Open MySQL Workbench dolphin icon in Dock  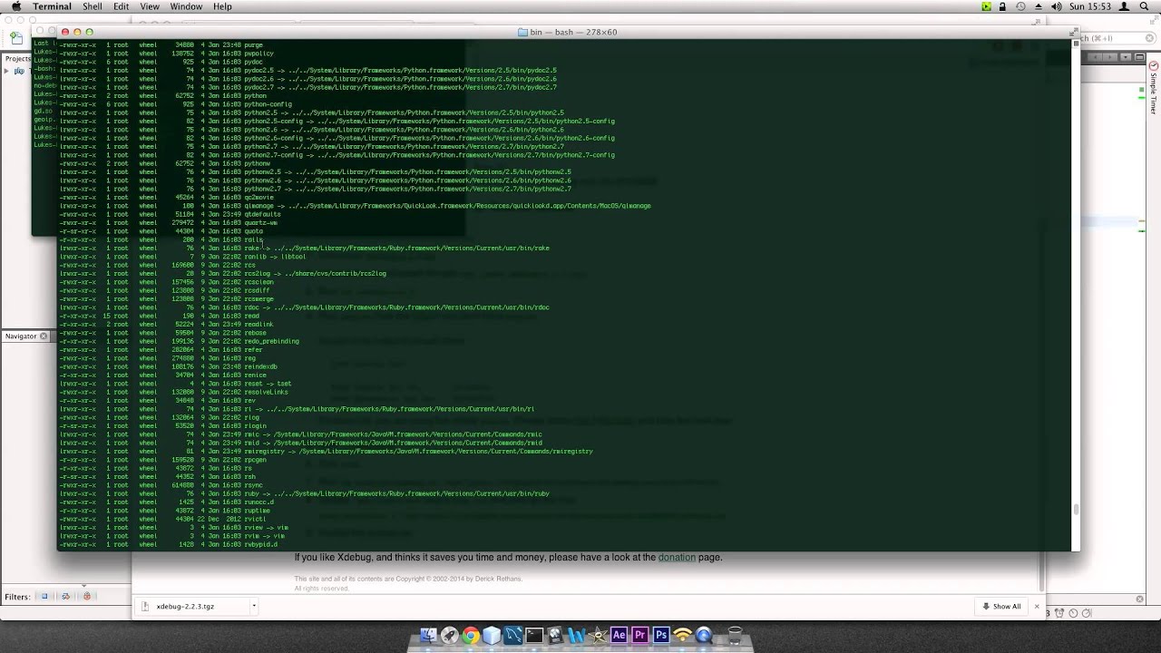[x=512, y=635]
